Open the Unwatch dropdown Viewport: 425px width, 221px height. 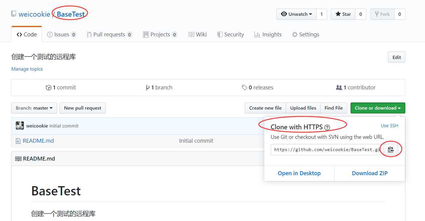[x=296, y=14]
